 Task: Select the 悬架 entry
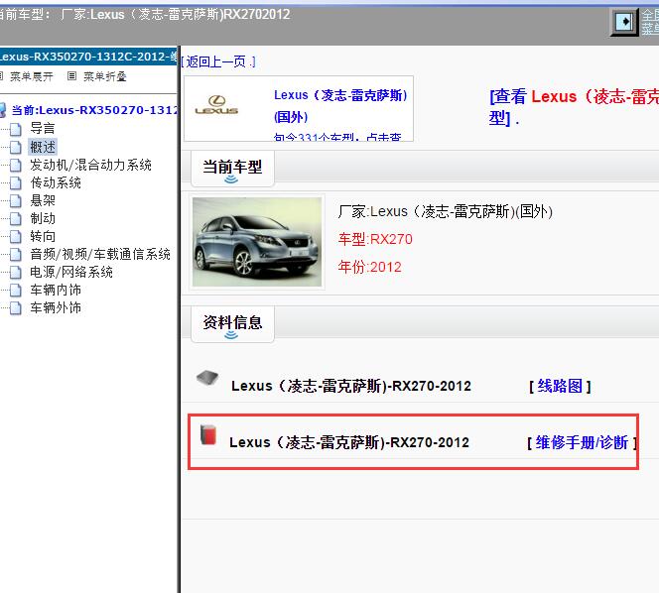pos(43,200)
